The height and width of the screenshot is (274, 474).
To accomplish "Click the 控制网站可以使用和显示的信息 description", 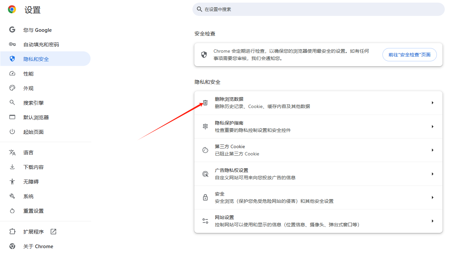I will [287, 225].
